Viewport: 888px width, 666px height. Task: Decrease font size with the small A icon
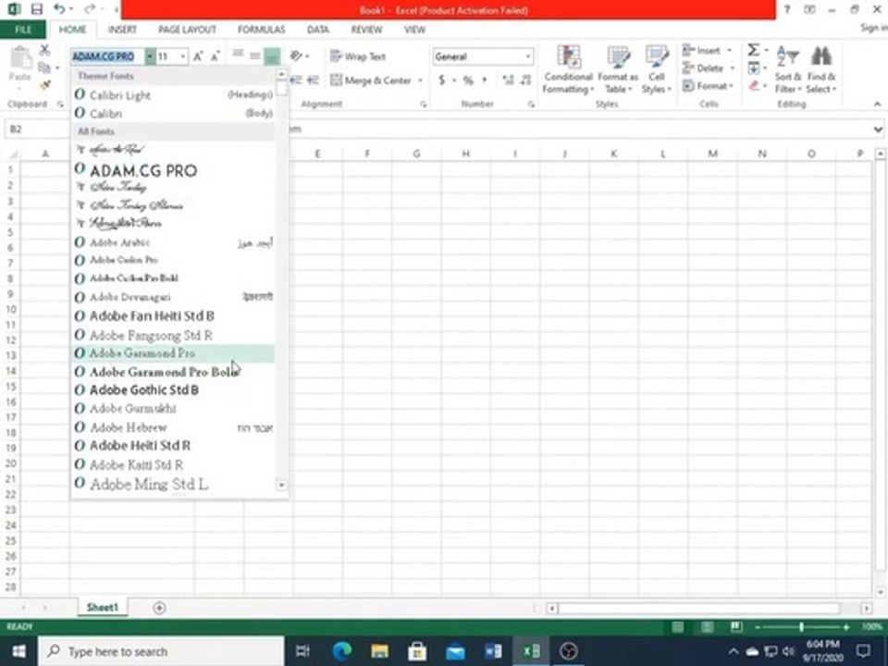(x=215, y=56)
